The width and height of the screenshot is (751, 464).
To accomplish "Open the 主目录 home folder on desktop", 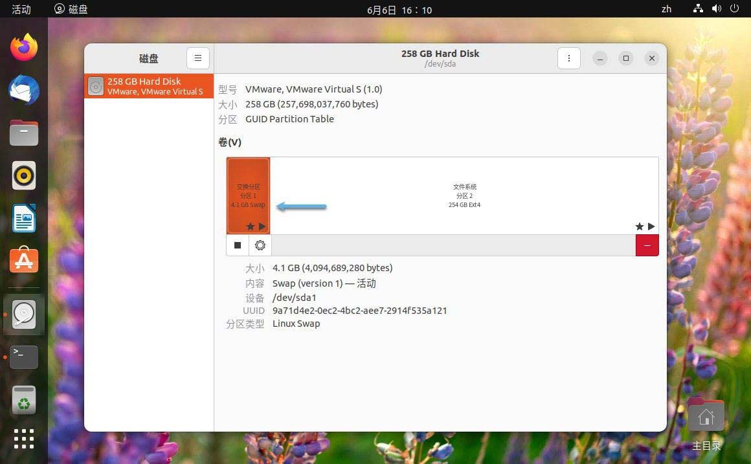I will point(705,414).
